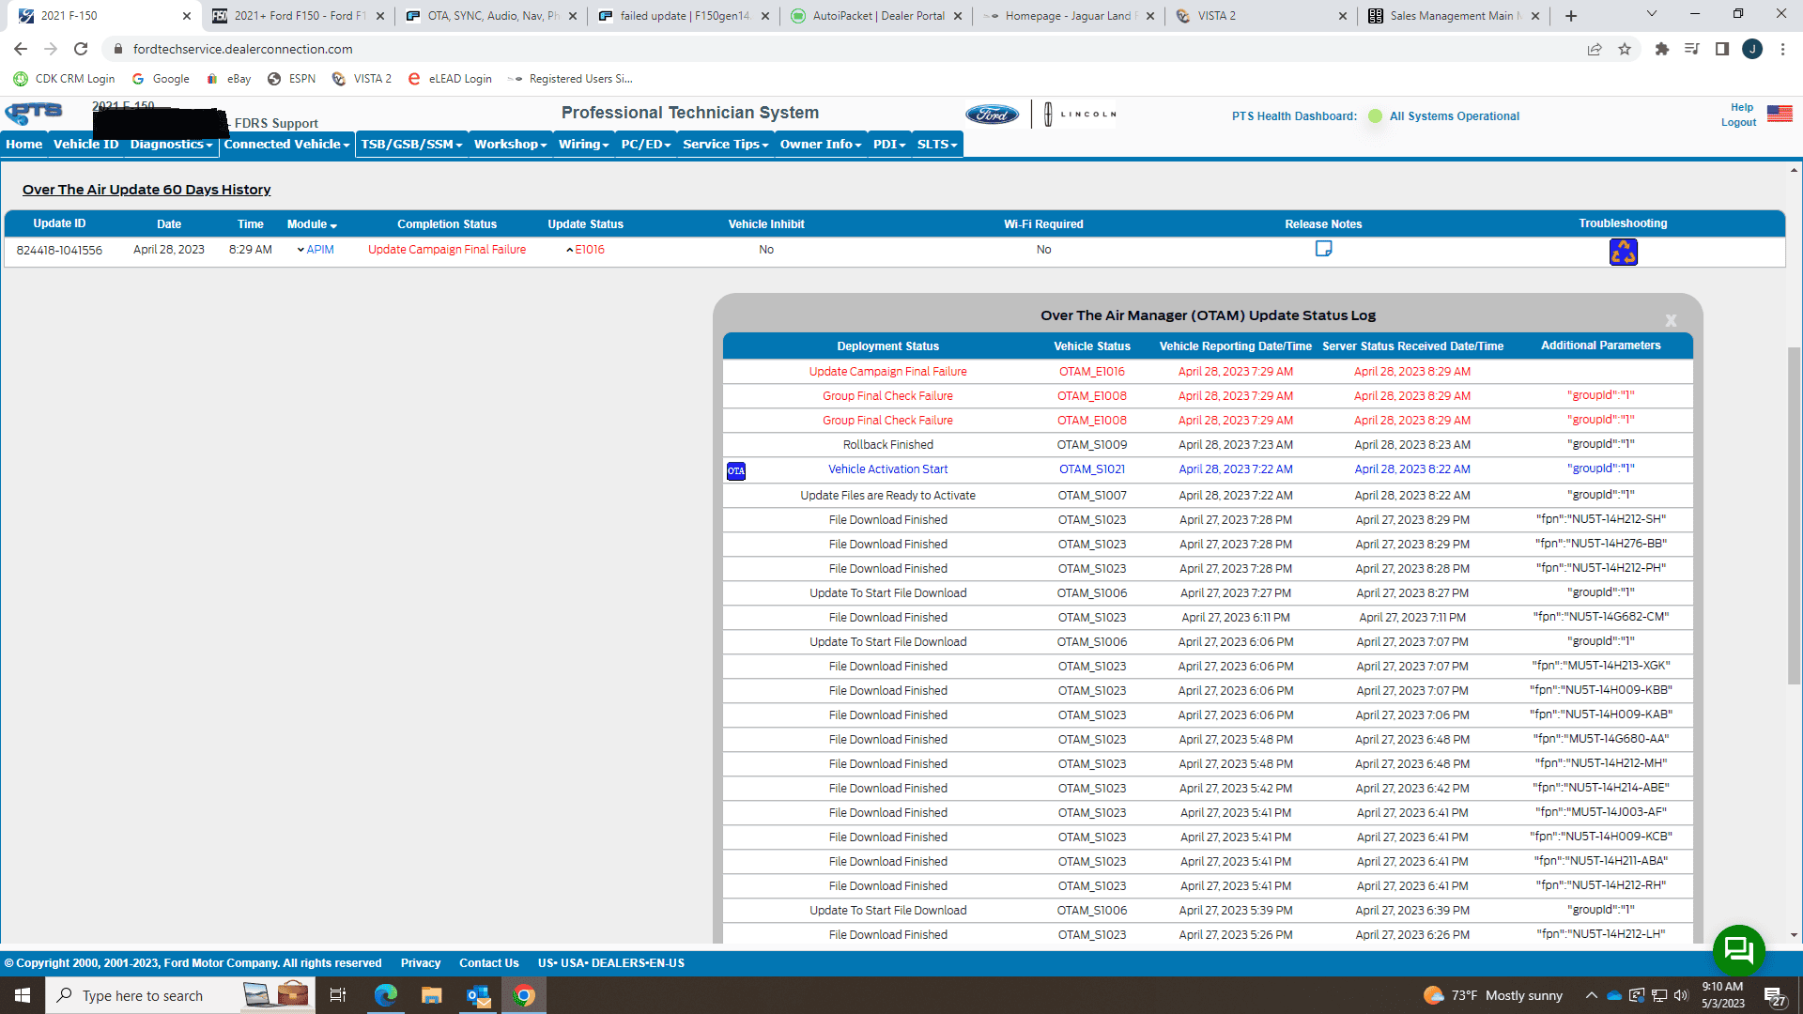The width and height of the screenshot is (1803, 1014).
Task: Open the Contact Us footer link
Action: 488,963
